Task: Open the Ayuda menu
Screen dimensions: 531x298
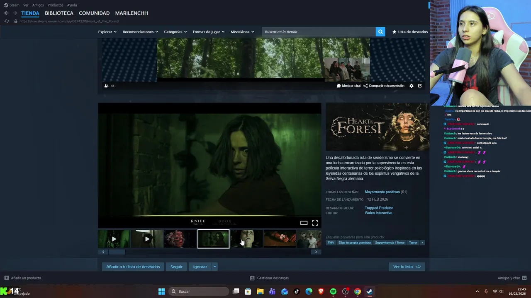Action: point(72,5)
